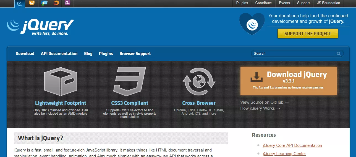Screen dimensions: 356x157
Task: Open the Sizzle project icon
Action: pos(56,3)
